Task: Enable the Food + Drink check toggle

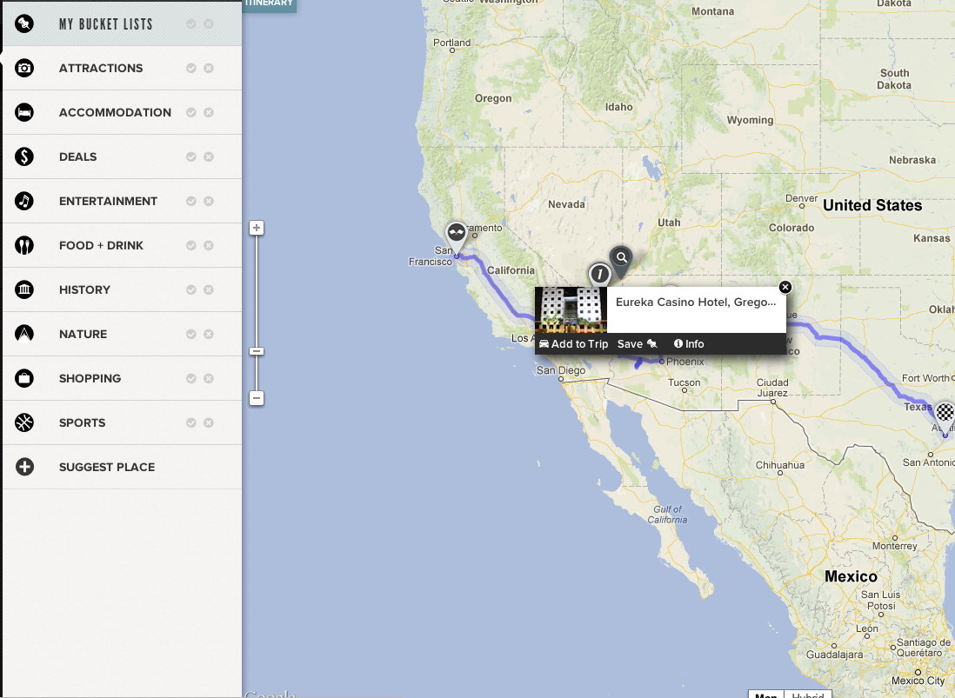Action: [x=191, y=245]
